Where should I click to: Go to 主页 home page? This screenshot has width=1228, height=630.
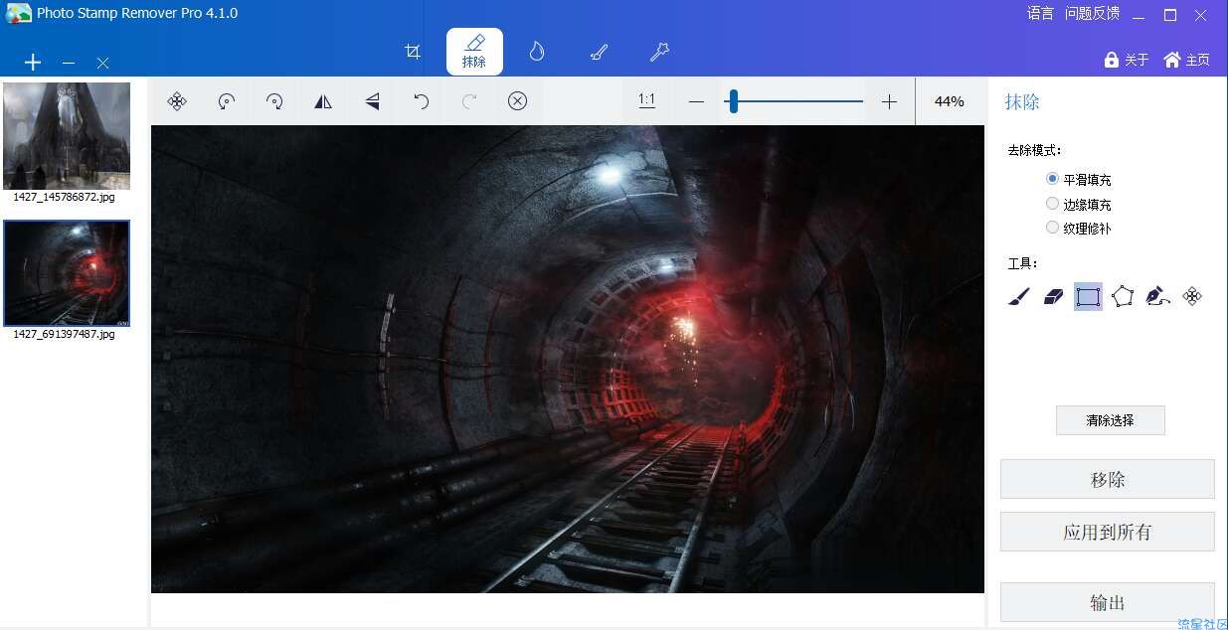[1186, 60]
